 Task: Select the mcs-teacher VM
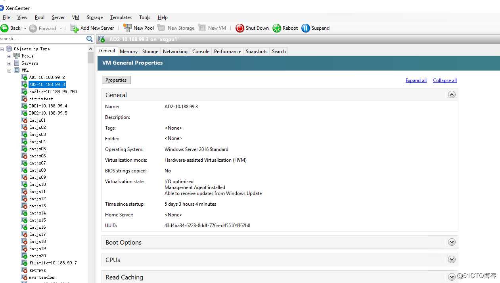point(42,277)
